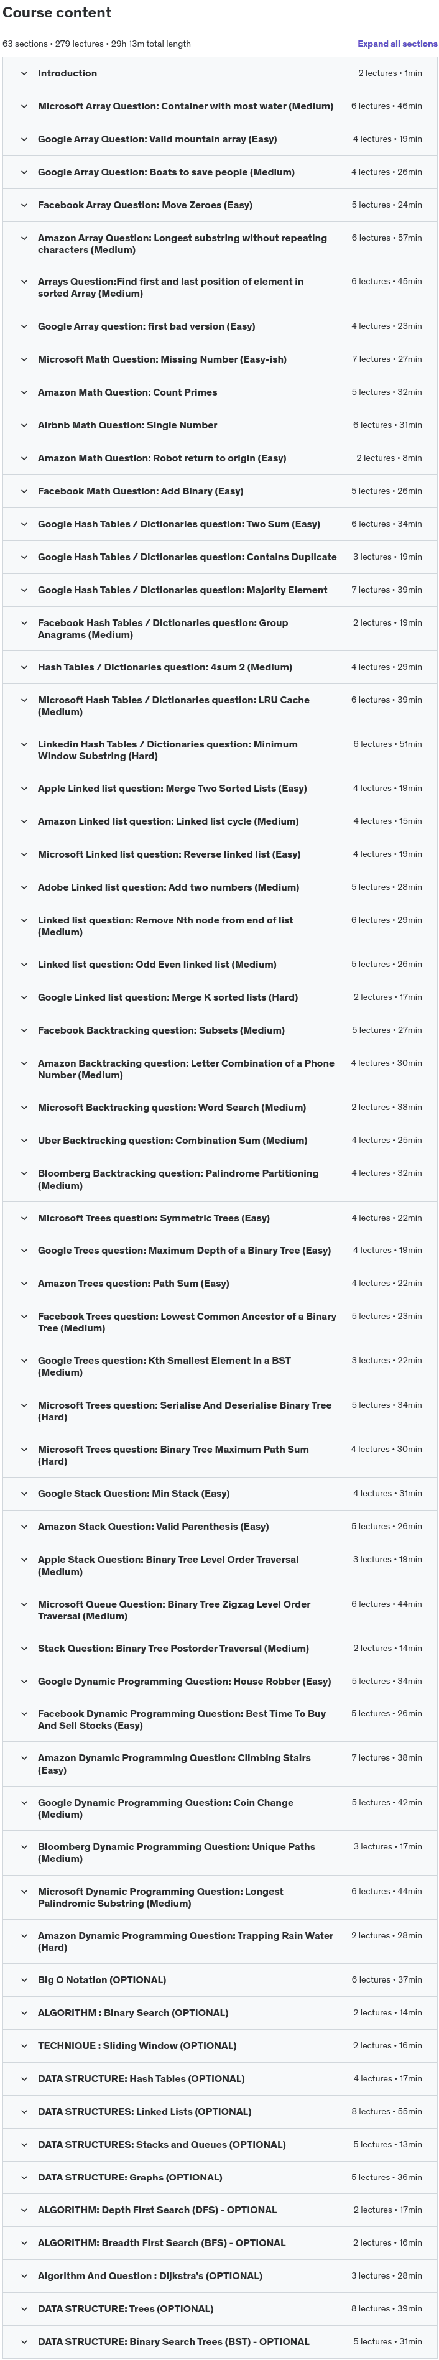Image resolution: width=439 pixels, height=2360 pixels.
Task: Open Valid mountain array section chevron
Action: point(24,139)
